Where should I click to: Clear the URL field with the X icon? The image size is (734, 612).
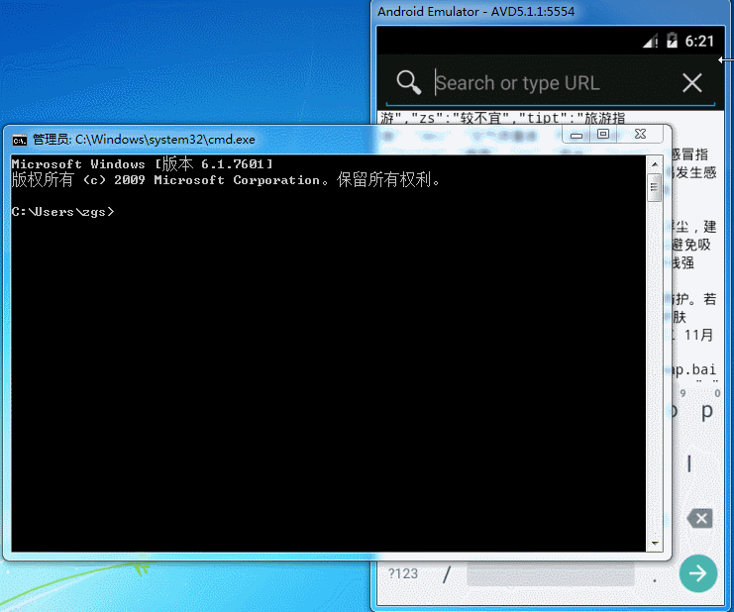tap(691, 83)
